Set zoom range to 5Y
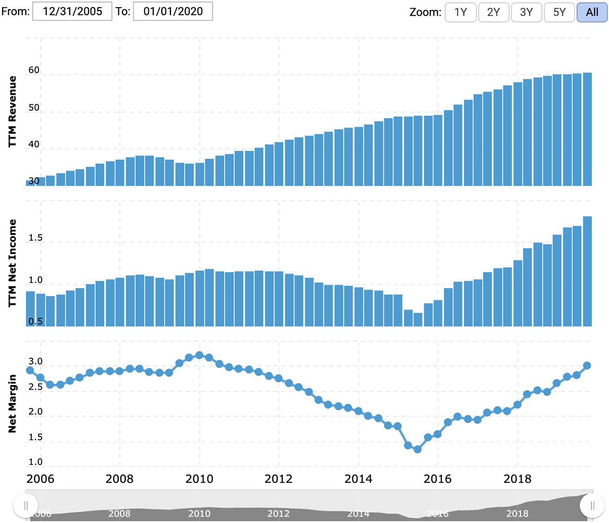This screenshot has height=523, width=609. (559, 12)
